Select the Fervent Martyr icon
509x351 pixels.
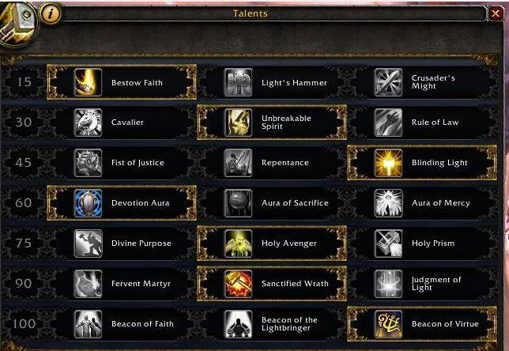(88, 284)
